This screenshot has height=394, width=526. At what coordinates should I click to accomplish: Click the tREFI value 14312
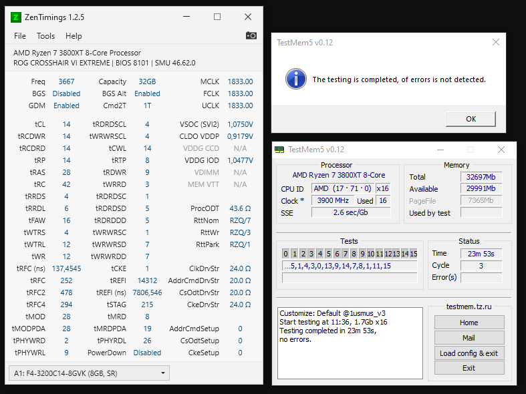pos(147,280)
